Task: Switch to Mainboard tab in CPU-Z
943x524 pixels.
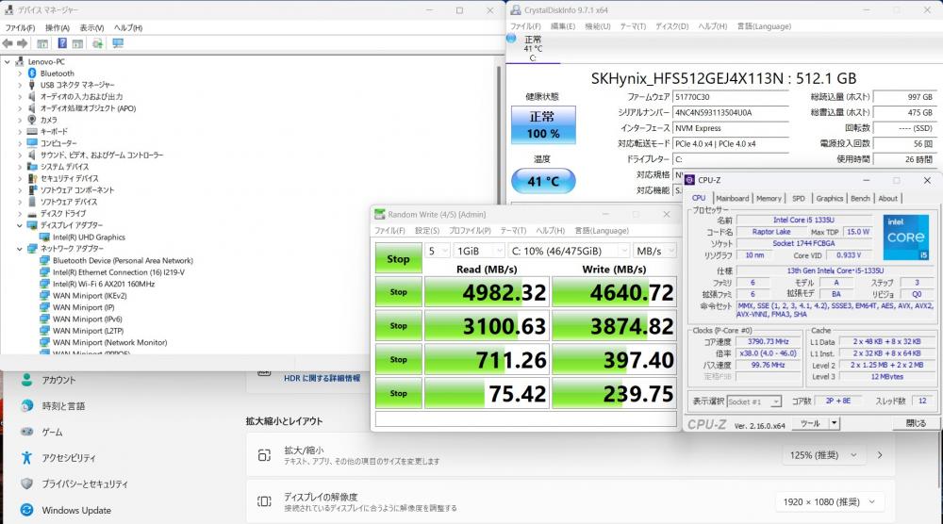Action: (x=732, y=198)
